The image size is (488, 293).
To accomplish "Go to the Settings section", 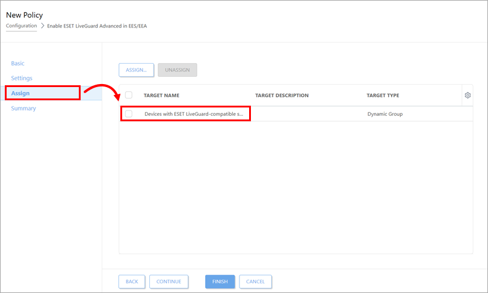I will [x=22, y=78].
